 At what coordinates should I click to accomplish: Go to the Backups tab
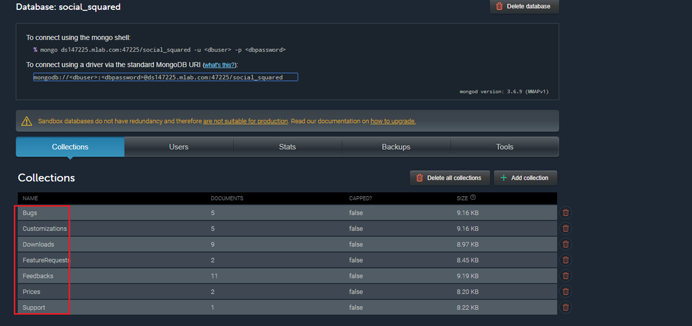(x=396, y=147)
